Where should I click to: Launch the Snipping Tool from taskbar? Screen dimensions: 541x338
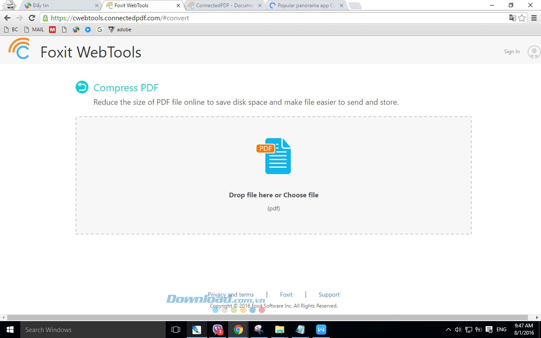[259, 330]
